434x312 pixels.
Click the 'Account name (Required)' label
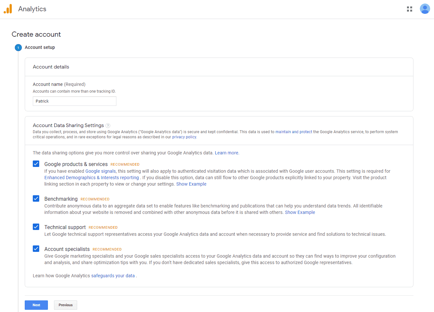click(x=59, y=84)
